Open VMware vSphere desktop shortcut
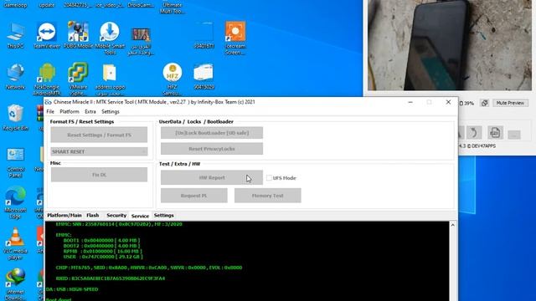536x301 pixels. (78, 79)
